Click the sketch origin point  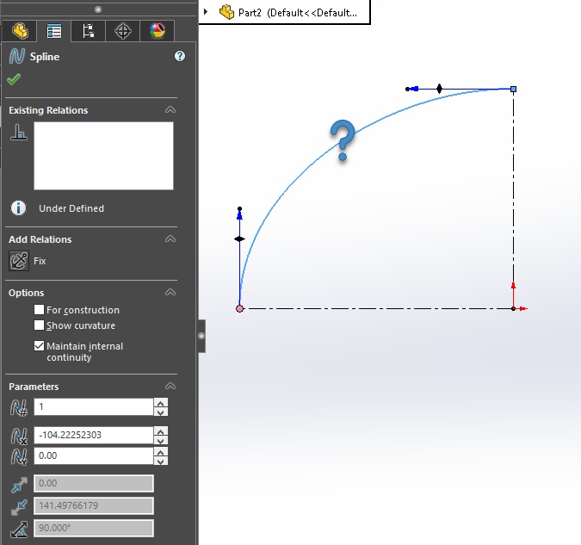[x=513, y=308]
